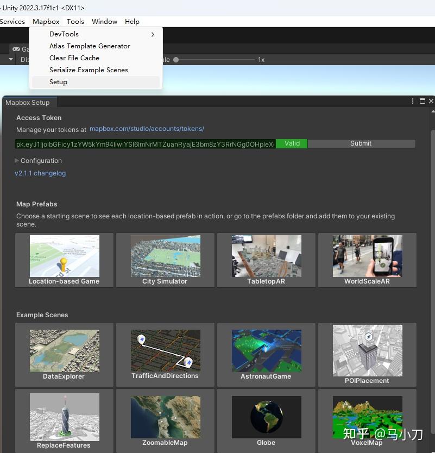The height and width of the screenshot is (453, 435).
Task: Click into the access token field
Action: pyautogui.click(x=145, y=144)
